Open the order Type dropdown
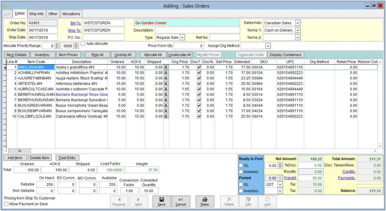 click(x=182, y=37)
